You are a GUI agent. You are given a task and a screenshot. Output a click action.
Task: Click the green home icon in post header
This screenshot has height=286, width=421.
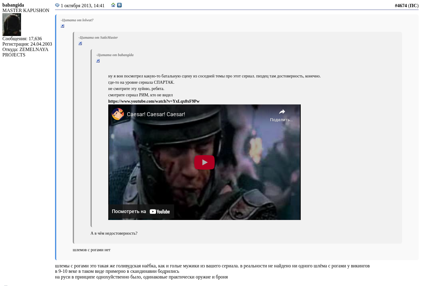pos(113,5)
